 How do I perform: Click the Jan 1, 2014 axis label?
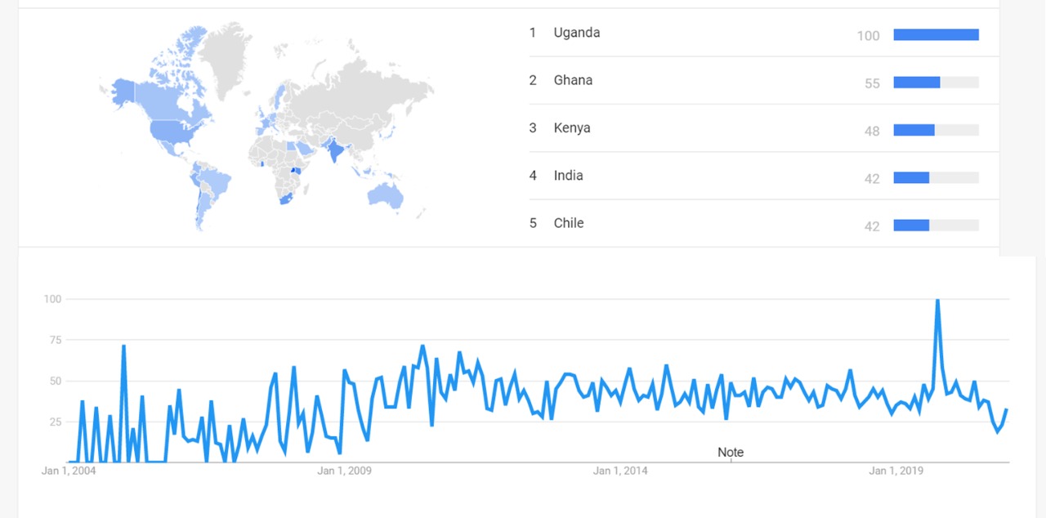tap(620, 471)
